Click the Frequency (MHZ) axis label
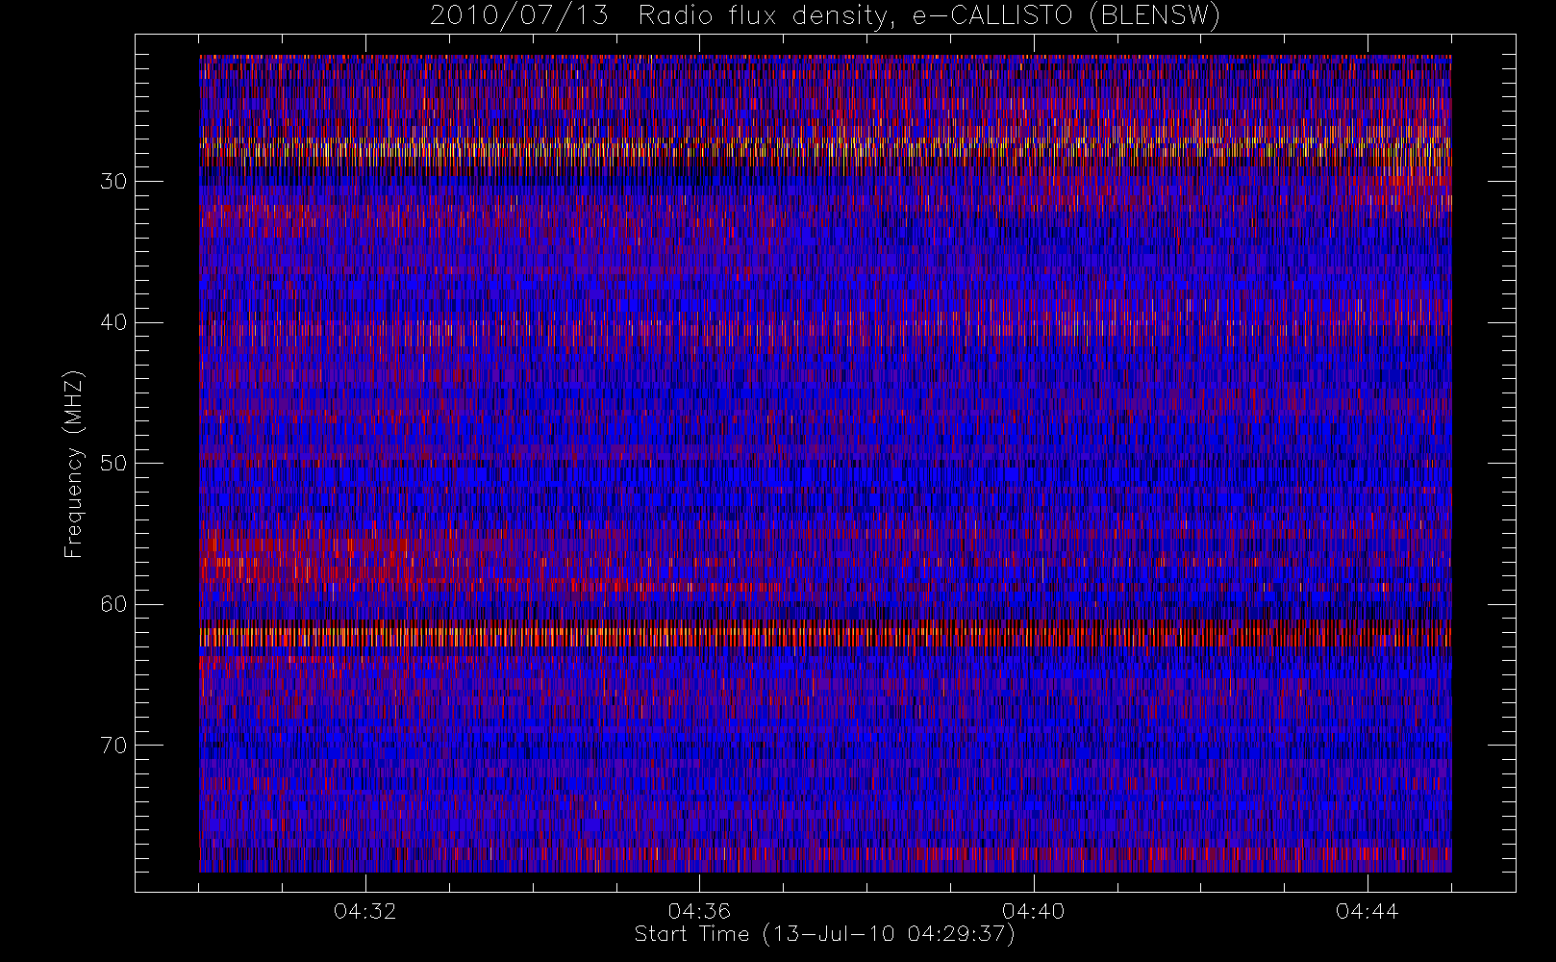1556x962 pixels. [73, 464]
